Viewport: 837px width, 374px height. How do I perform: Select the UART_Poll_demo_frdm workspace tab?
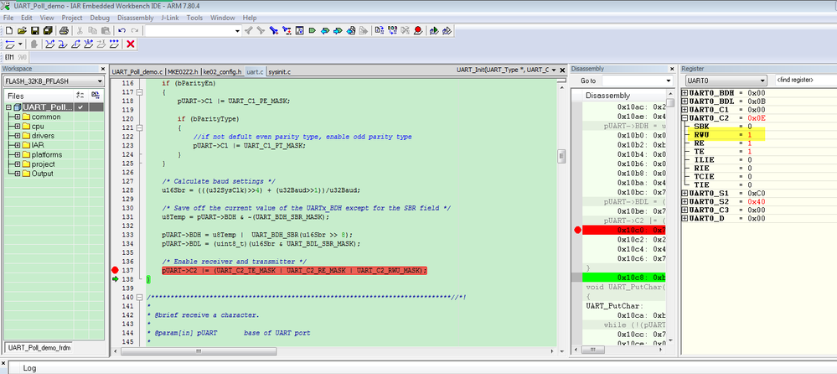point(39,347)
